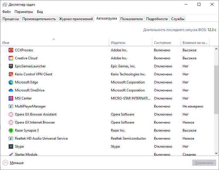The height and width of the screenshot is (170, 219).
Task: Collapse view with the Меньше arrow icon
Action: [5, 163]
